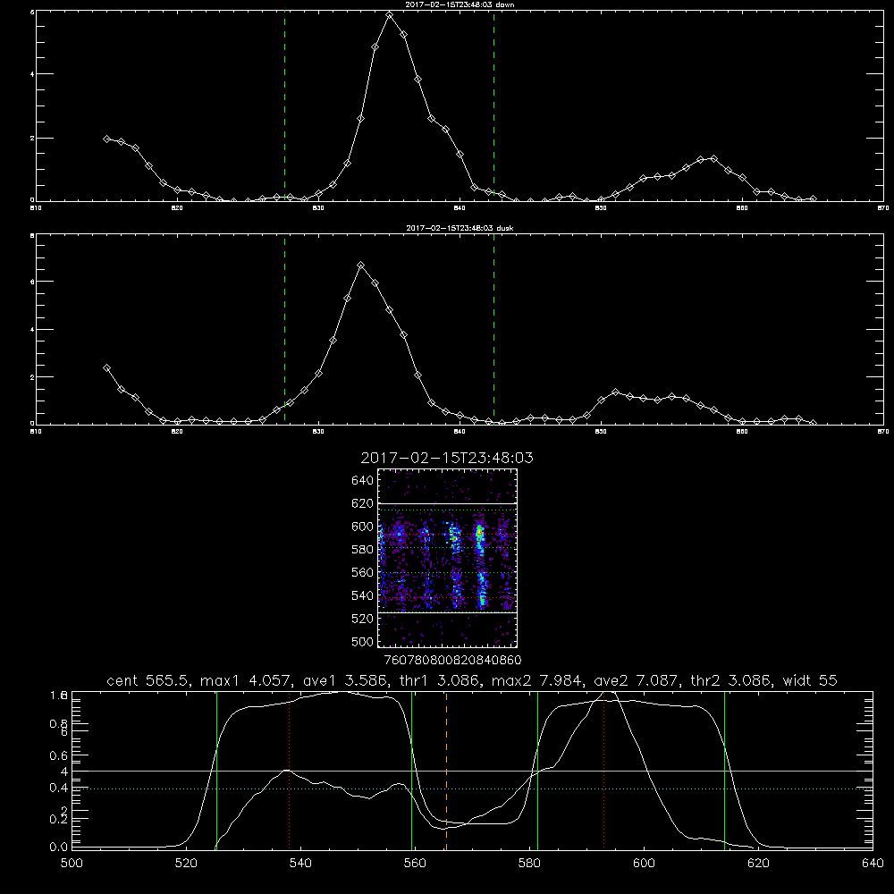This screenshot has width=894, height=894.
Task: Click the '0.6' y-axis label of the bottom plot
Action: [59, 755]
